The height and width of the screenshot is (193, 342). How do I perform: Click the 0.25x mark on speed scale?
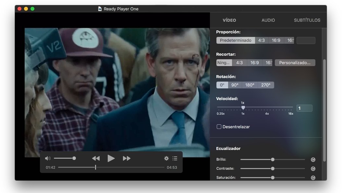pyautogui.click(x=221, y=114)
